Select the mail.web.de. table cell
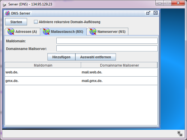The width and height of the screenshot is (187, 140). tap(119, 72)
